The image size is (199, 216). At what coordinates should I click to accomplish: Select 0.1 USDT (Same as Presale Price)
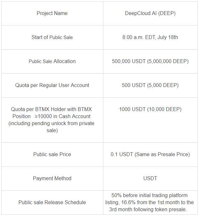click(150, 155)
